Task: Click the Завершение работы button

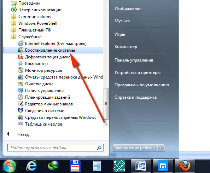Action: point(134,148)
